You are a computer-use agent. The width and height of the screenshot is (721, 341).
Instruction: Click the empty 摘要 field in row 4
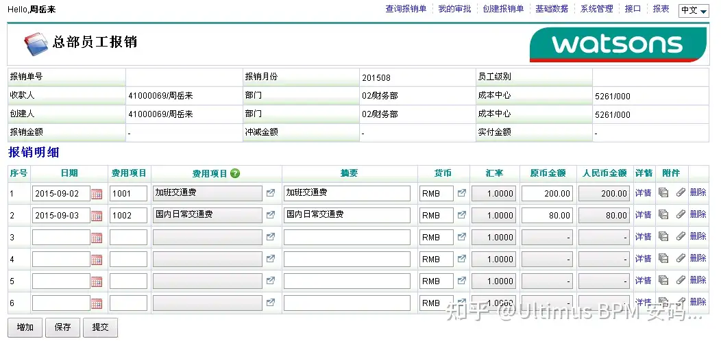click(347, 260)
